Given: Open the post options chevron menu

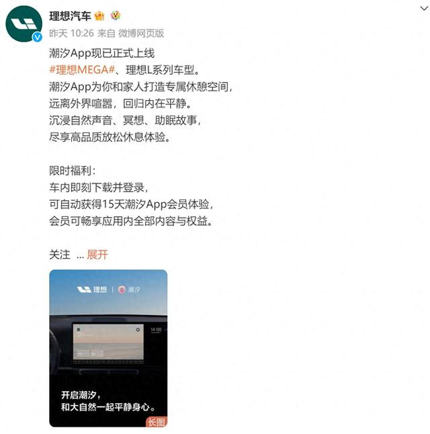Looking at the screenshot, I should [424, 9].
